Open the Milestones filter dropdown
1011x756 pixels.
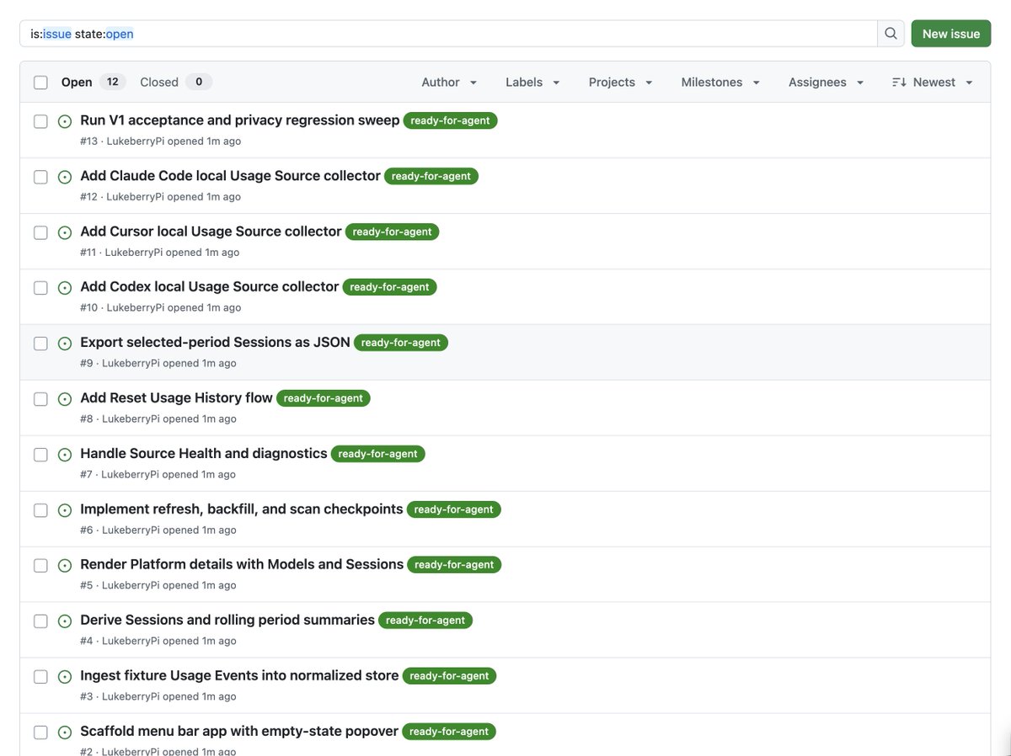pyautogui.click(x=721, y=83)
